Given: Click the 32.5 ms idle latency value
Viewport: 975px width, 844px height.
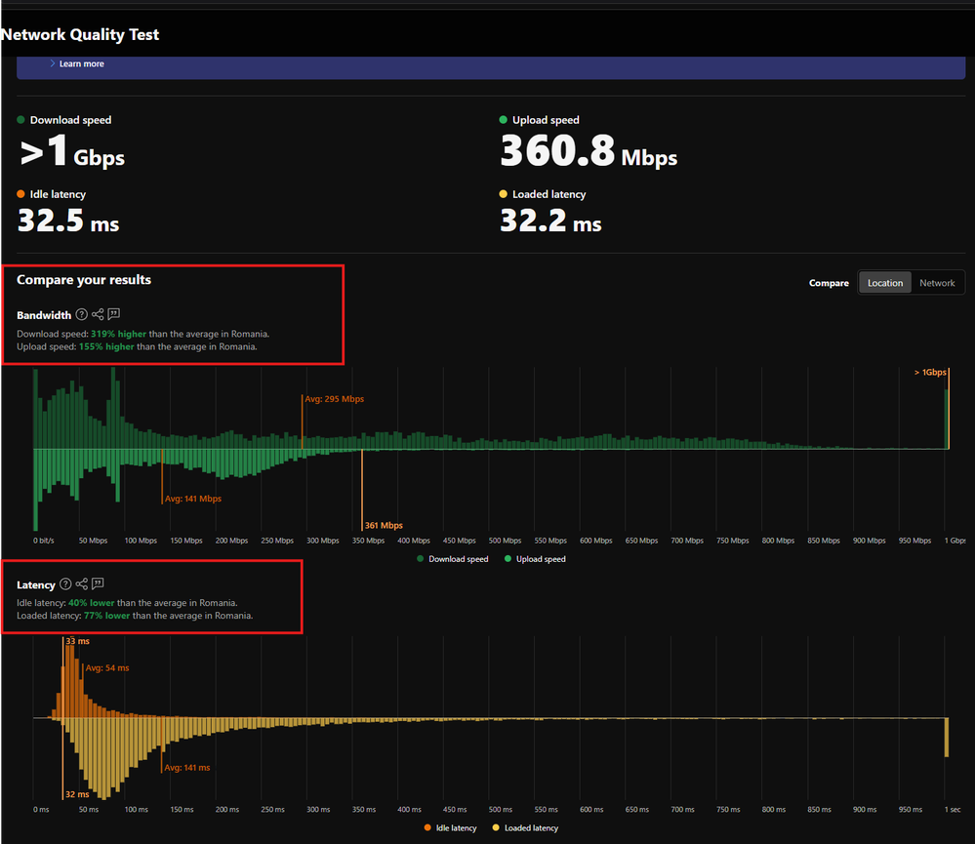Looking at the screenshot, I should coord(67,221).
